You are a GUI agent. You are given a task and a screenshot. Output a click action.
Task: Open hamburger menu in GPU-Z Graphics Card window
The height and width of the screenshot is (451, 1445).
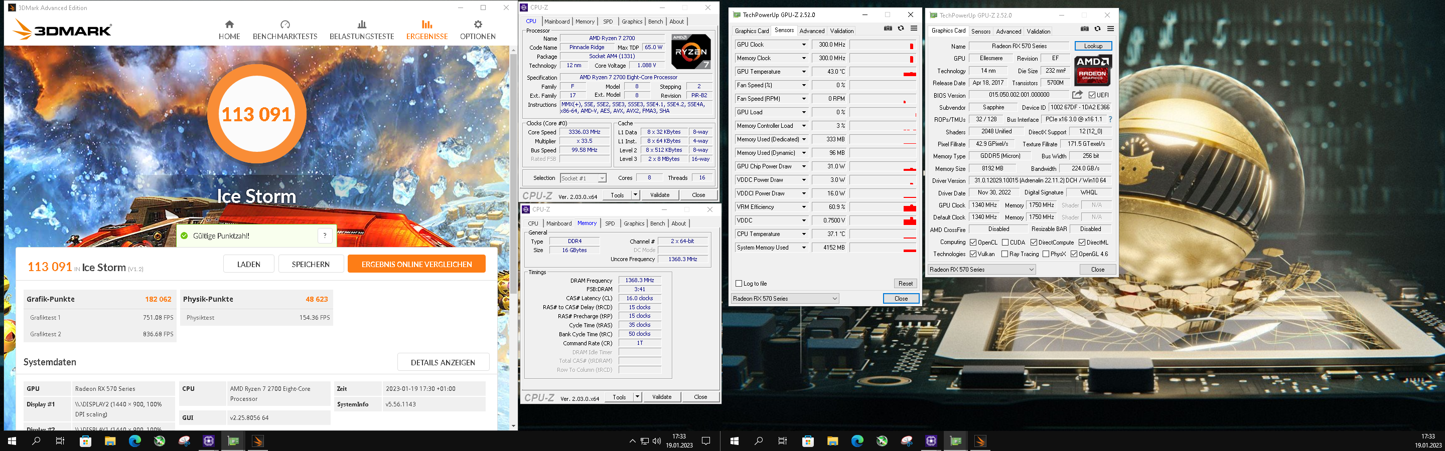pyautogui.click(x=1111, y=29)
